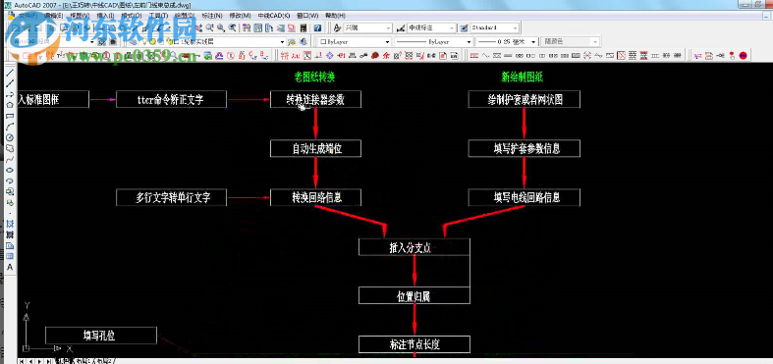Screen dimensions: 773x364
Task: Switch to the 模型 tab
Action: coord(64,361)
